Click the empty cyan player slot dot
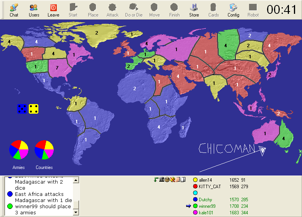This screenshot has height=217, width=302. pyautogui.click(x=195, y=193)
